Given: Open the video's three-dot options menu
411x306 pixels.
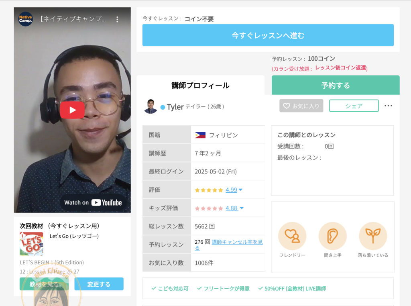Looking at the screenshot, I should [117, 19].
